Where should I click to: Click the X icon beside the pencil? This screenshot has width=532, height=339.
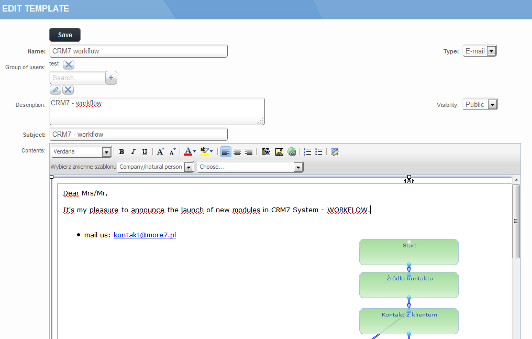[68, 90]
